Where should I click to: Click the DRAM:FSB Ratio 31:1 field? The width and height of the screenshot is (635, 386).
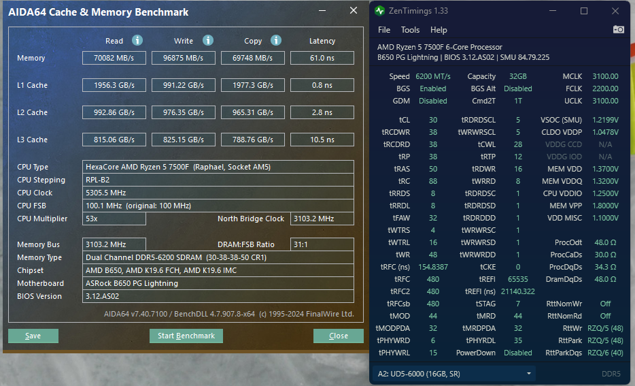[x=322, y=244]
